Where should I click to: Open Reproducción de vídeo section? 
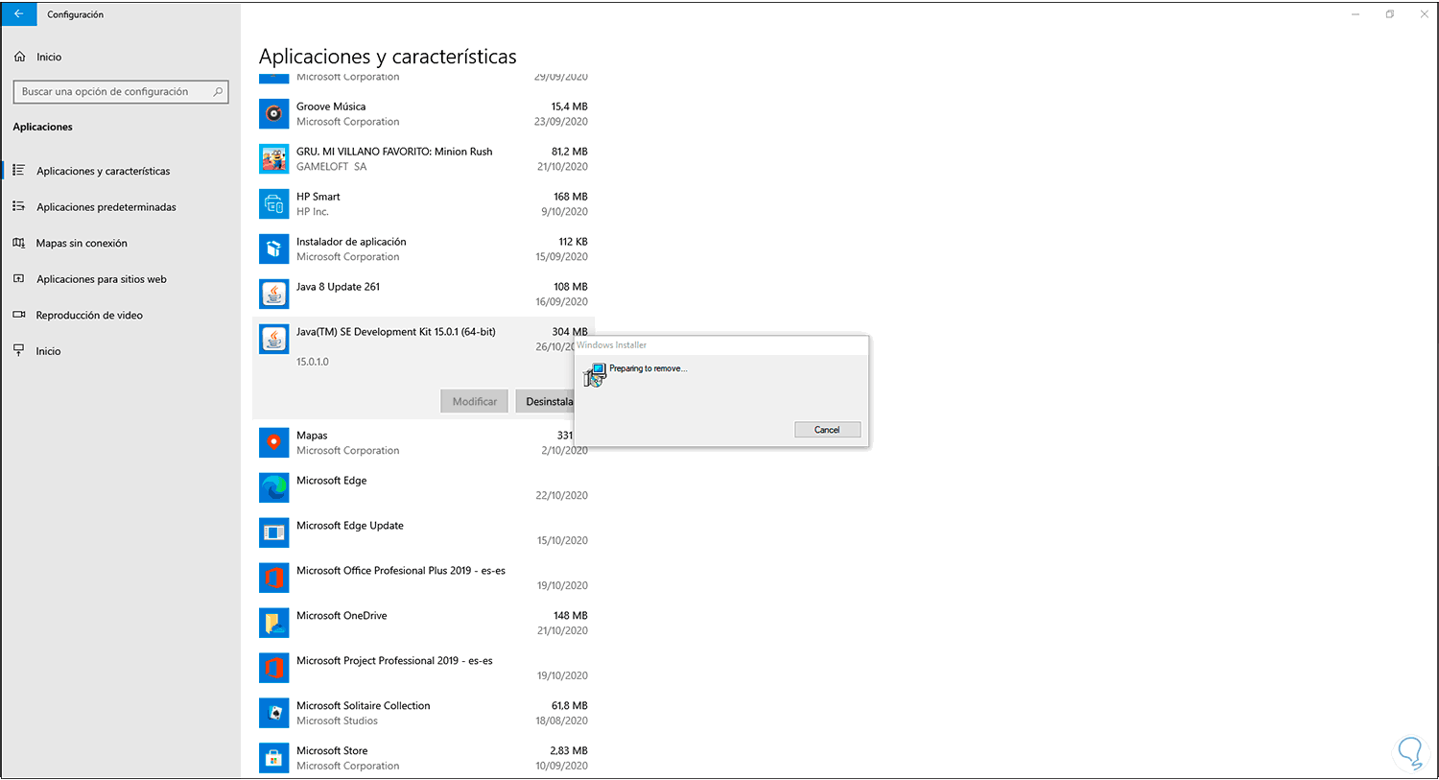click(x=89, y=316)
